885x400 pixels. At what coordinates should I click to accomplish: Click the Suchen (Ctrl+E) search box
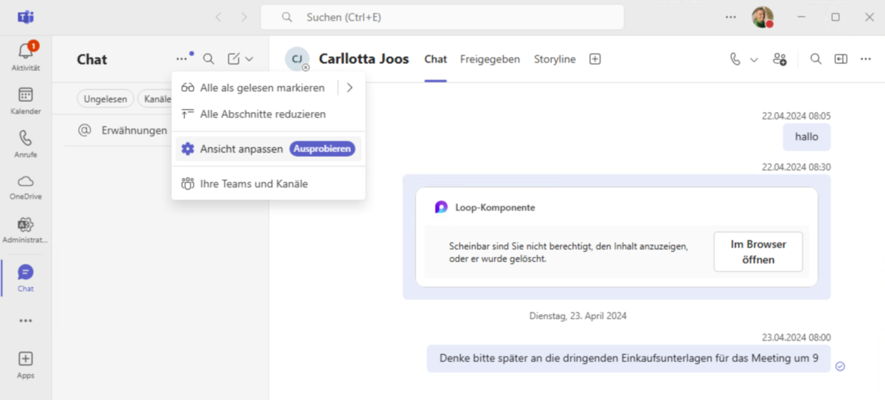coord(442,17)
